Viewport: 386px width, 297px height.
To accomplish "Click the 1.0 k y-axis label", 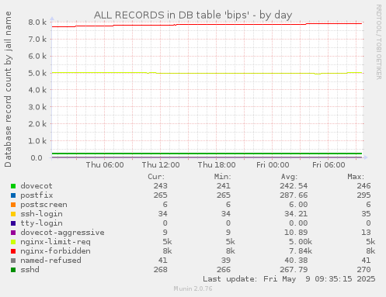I will (x=37, y=141).
